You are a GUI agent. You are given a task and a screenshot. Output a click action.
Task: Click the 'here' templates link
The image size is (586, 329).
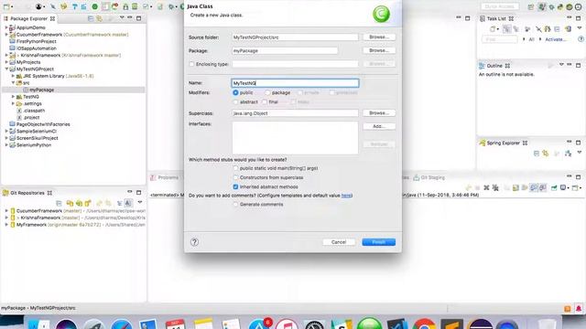[x=346, y=196]
